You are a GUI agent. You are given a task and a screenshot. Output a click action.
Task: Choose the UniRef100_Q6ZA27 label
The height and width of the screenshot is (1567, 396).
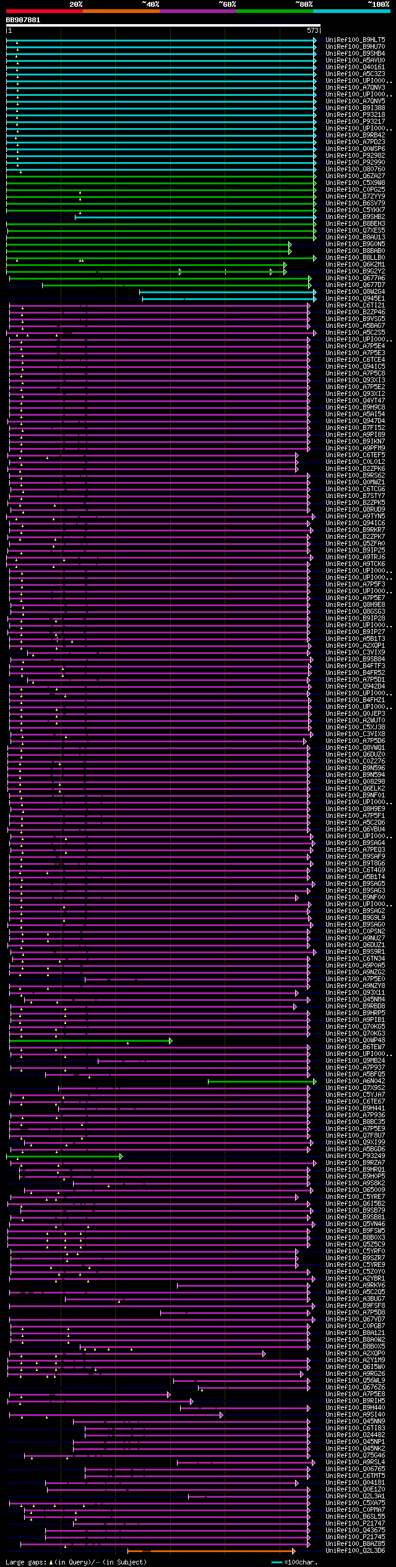[355, 176]
